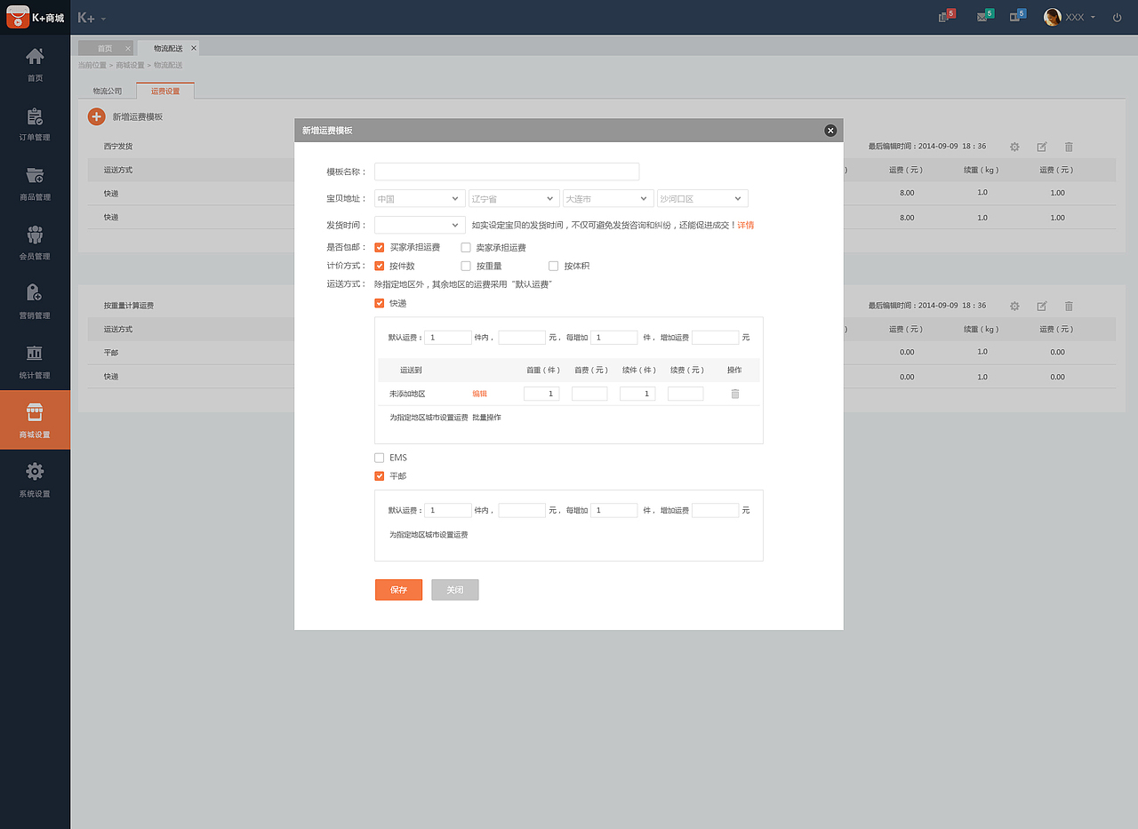The width and height of the screenshot is (1138, 829).
Task: Check 卖家承担运费 option
Action: 466,247
